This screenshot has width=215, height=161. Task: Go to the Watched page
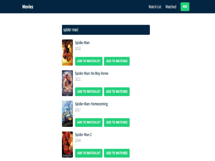coord(171,7)
